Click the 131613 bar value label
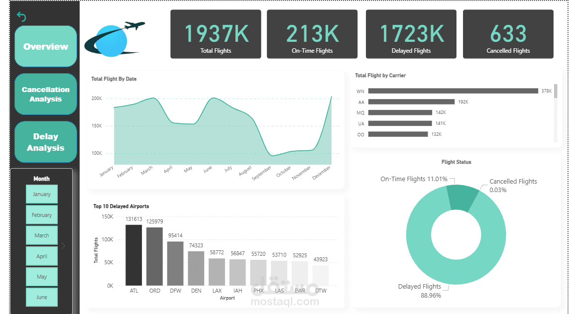The image size is (570, 314). [x=134, y=219]
